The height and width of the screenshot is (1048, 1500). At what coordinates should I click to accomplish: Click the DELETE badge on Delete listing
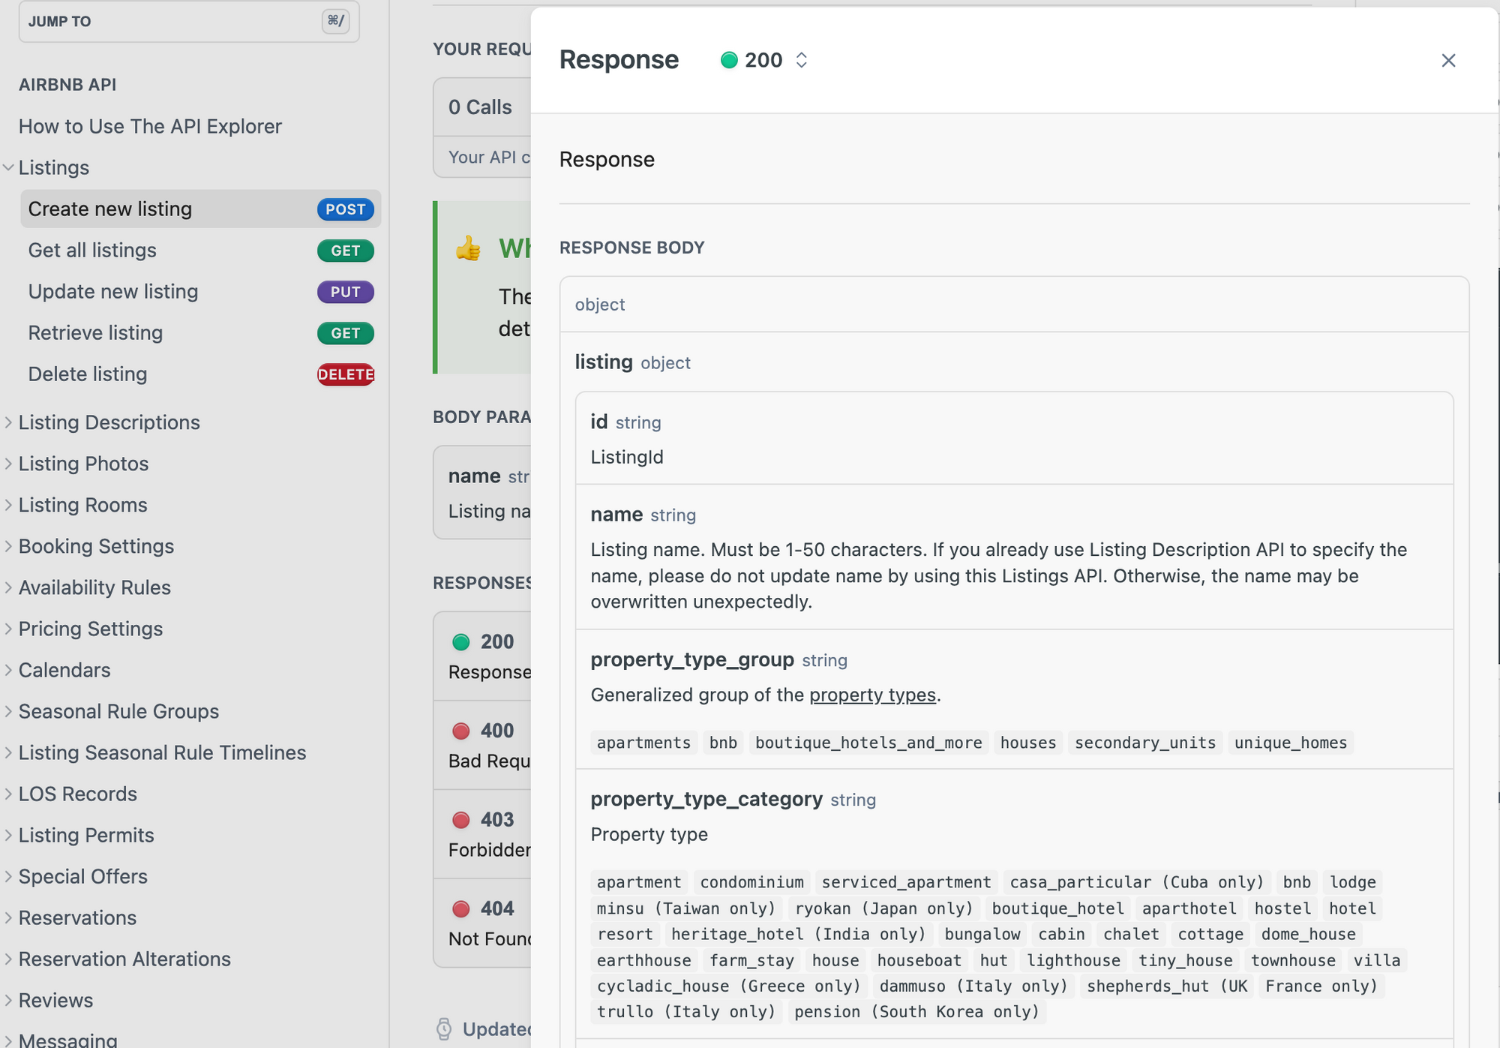point(346,374)
